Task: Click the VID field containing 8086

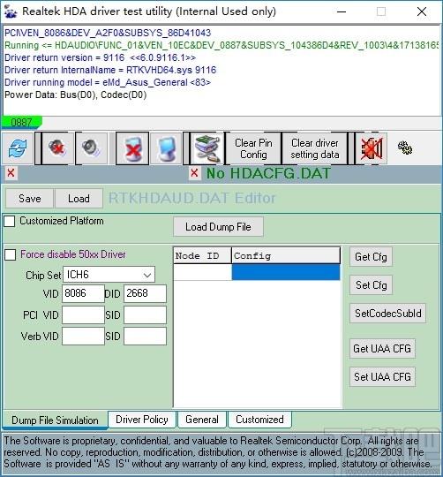Action: 83,293
